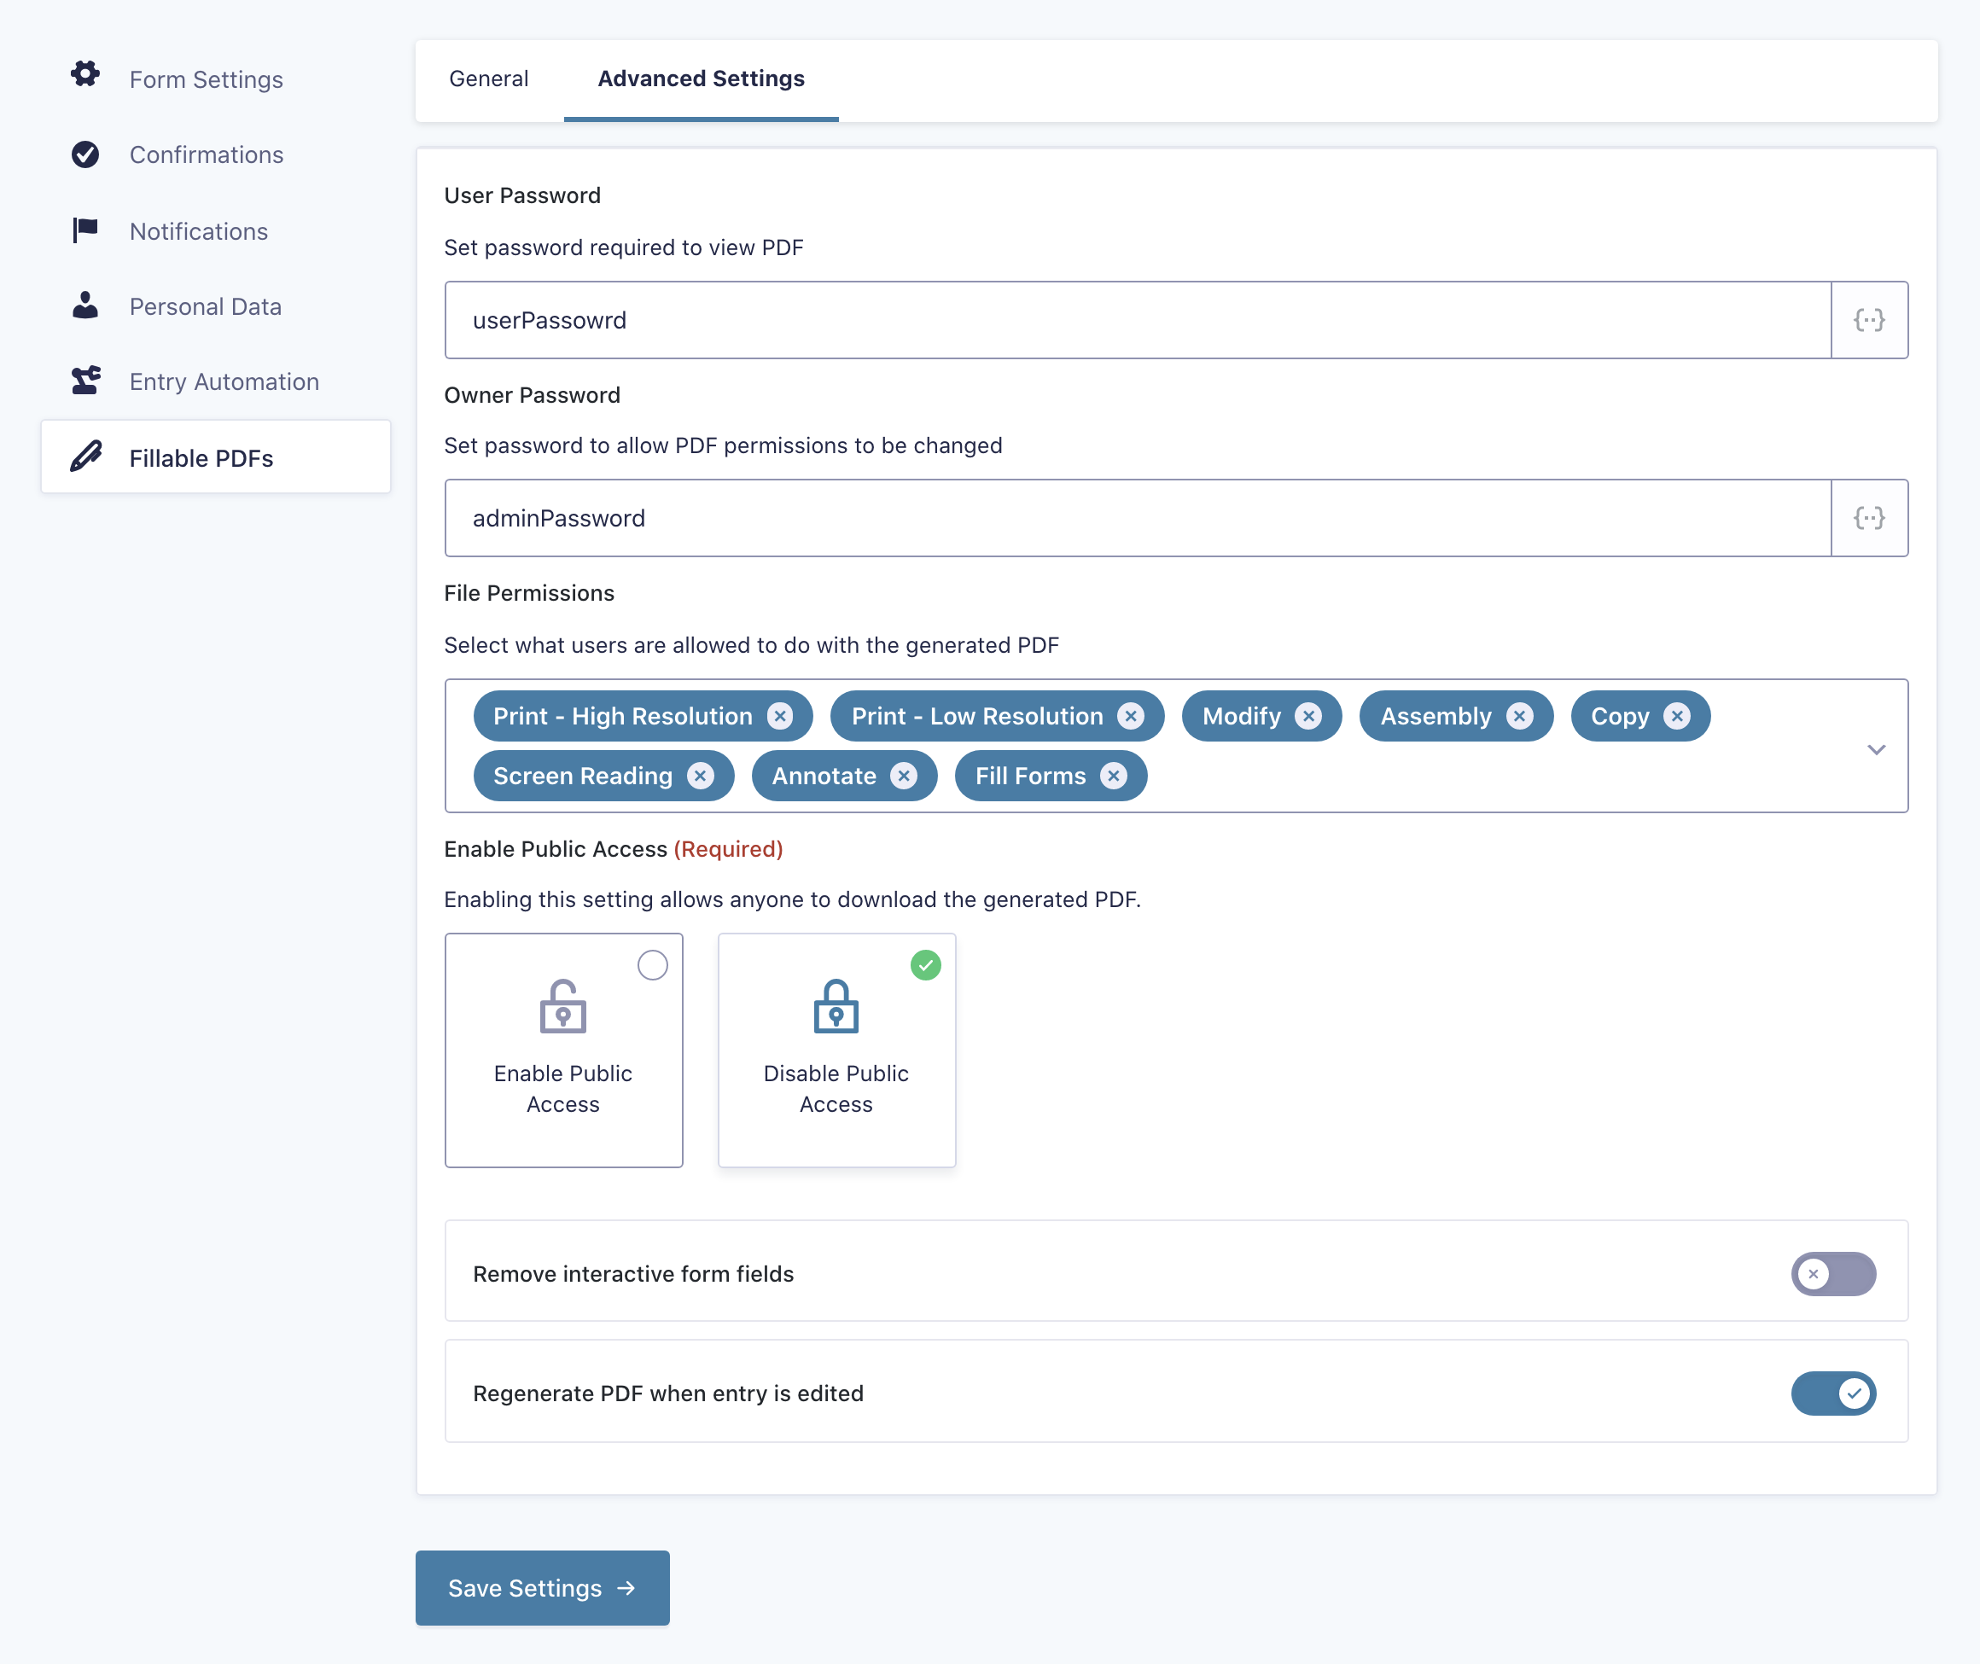
Task: Remove the Print - High Resolution permission
Action: click(779, 716)
